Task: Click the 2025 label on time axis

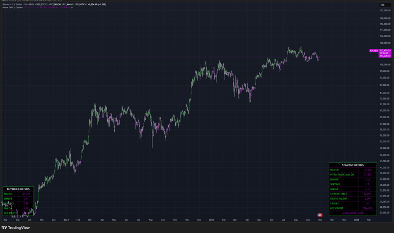Action: click(x=211, y=220)
